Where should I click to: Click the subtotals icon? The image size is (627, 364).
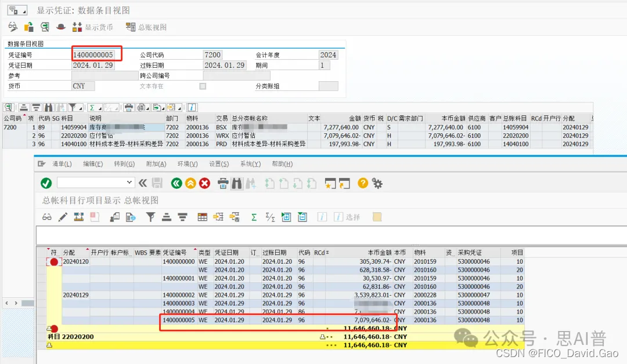(x=271, y=217)
